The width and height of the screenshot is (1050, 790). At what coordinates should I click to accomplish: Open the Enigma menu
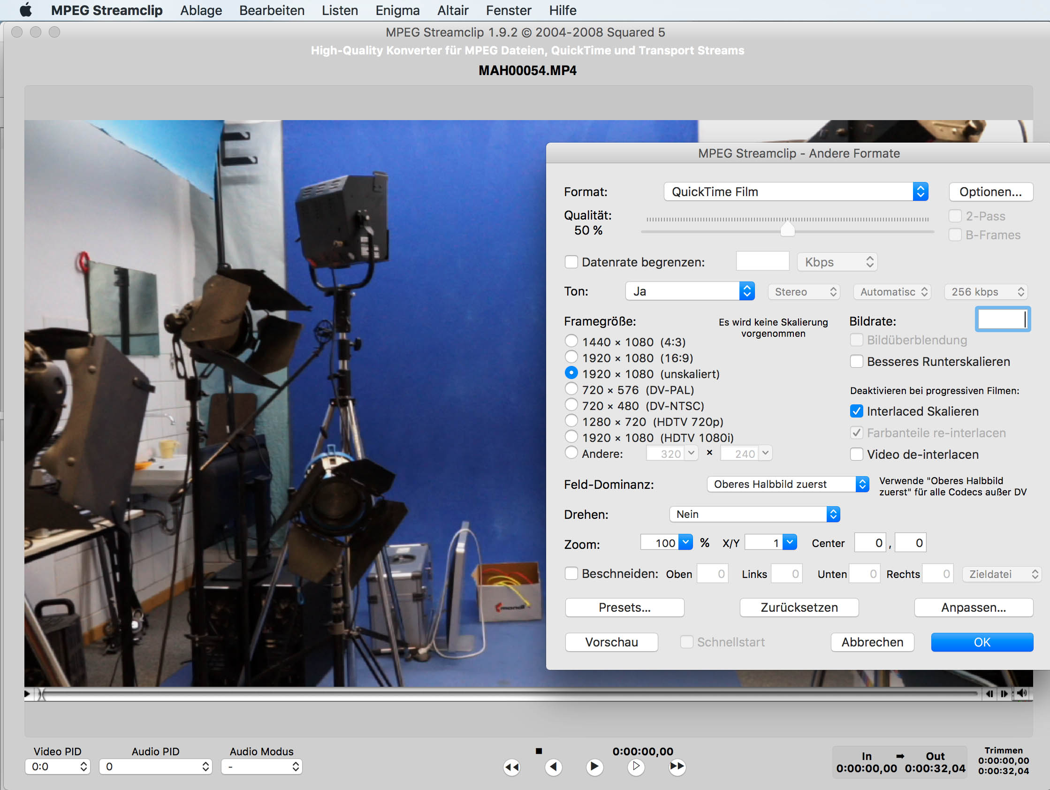pos(397,10)
